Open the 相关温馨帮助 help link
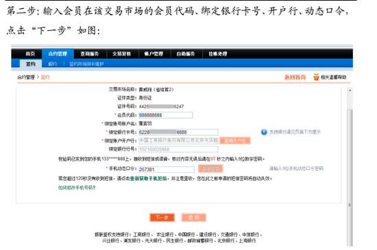The image size is (377, 250). point(334,77)
